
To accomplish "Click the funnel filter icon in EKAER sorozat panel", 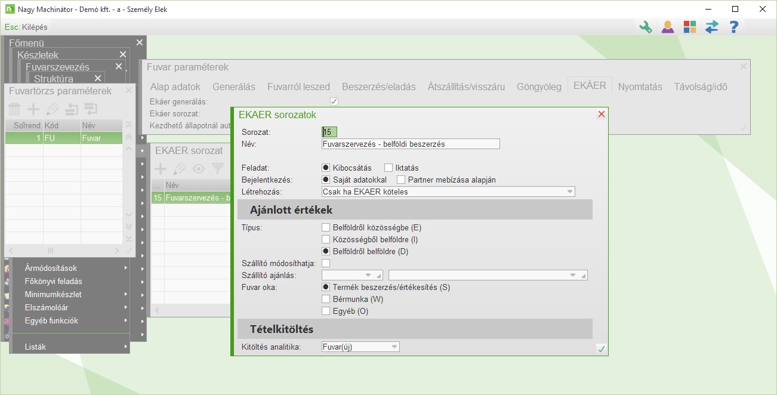I will click(x=218, y=169).
